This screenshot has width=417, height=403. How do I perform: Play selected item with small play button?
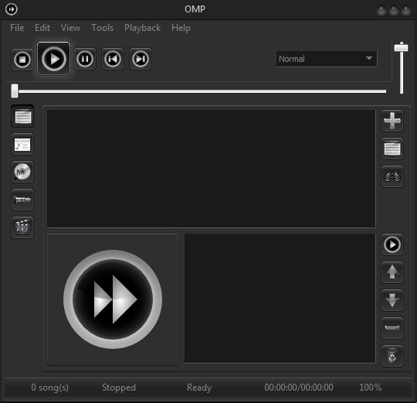point(392,244)
